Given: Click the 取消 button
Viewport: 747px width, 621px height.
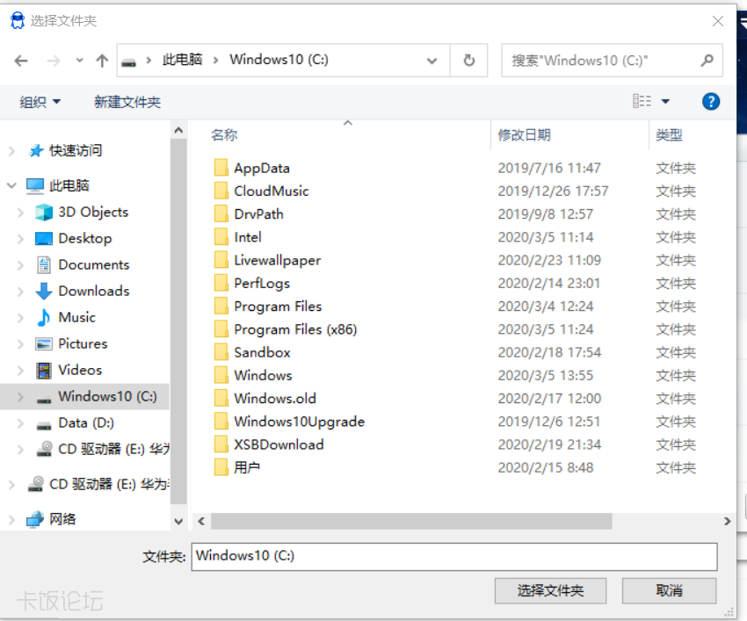Looking at the screenshot, I should click(x=669, y=590).
